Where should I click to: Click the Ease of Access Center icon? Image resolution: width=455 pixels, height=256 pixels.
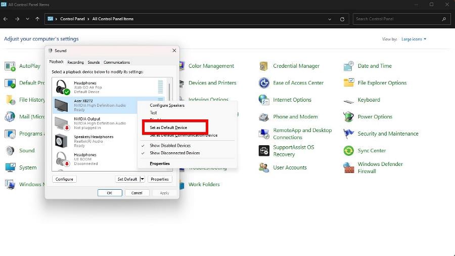264,83
